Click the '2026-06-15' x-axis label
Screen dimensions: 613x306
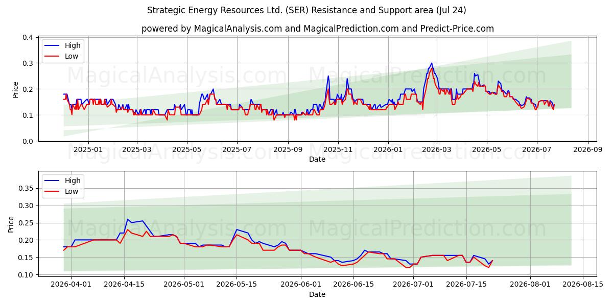pyautogui.click(x=353, y=285)
